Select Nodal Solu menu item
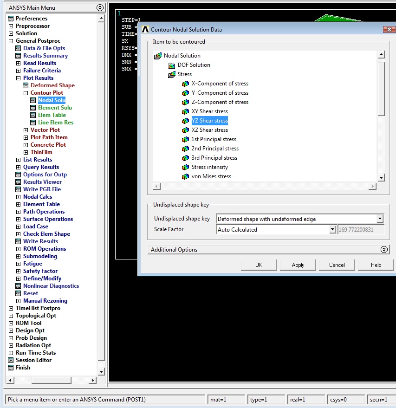Image resolution: width=396 pixels, height=408 pixels. pyautogui.click(x=52, y=100)
